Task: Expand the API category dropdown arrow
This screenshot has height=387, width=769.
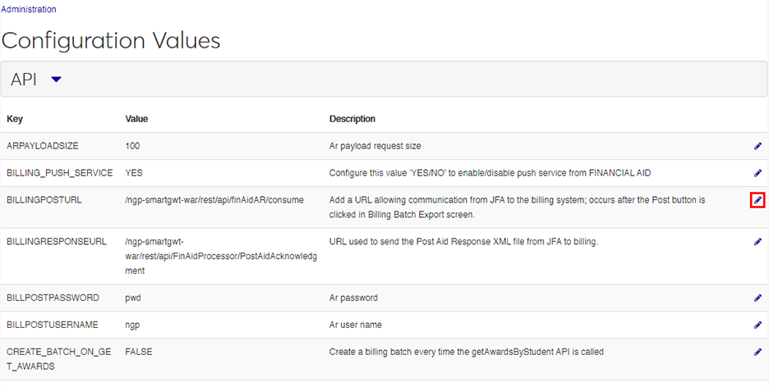Action: (56, 80)
